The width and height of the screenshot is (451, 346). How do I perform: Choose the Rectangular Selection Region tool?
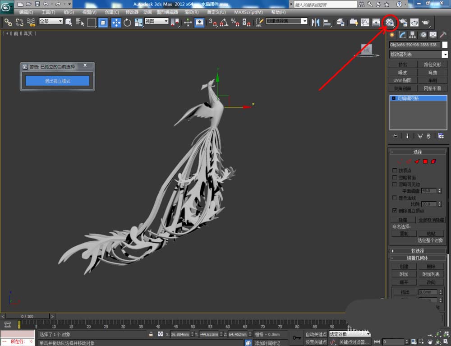point(92,23)
